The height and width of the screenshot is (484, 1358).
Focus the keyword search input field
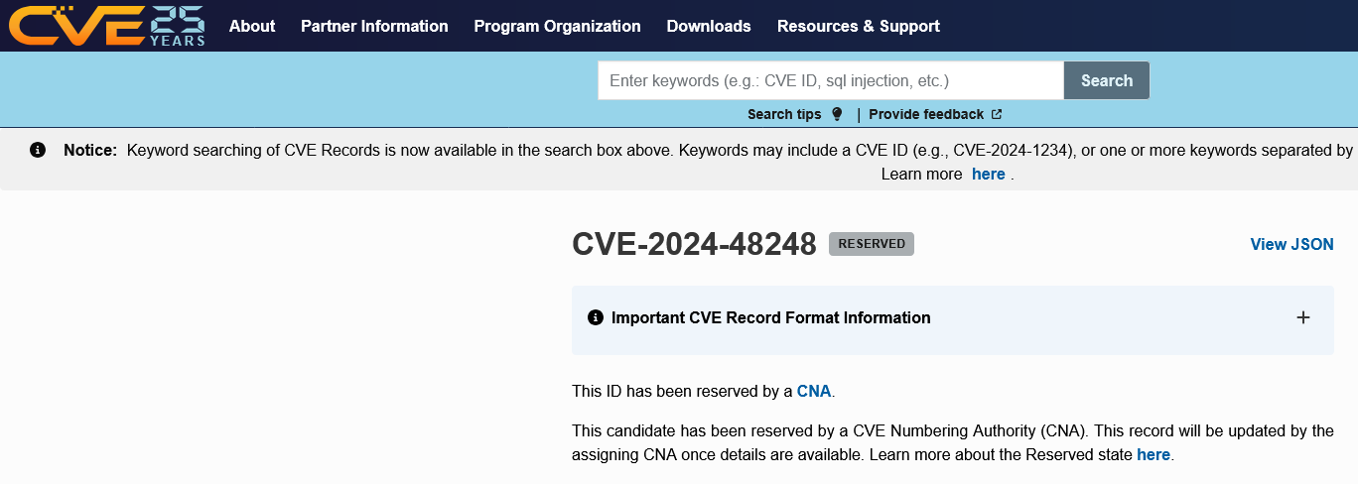831,80
